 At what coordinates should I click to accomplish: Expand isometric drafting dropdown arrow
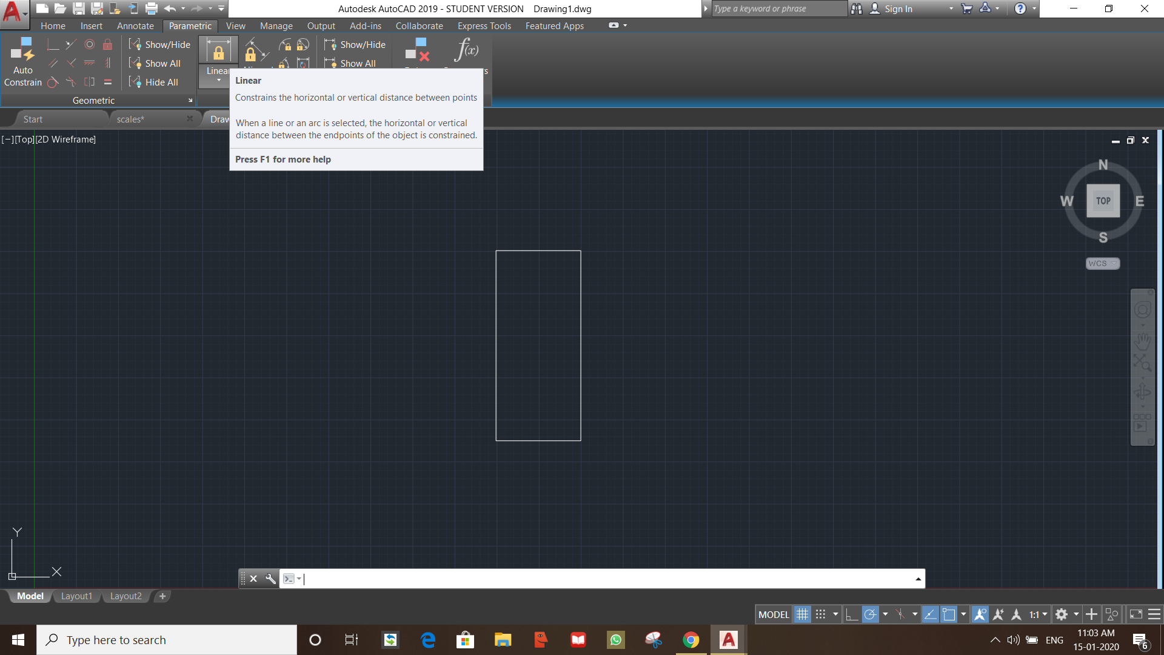915,614
